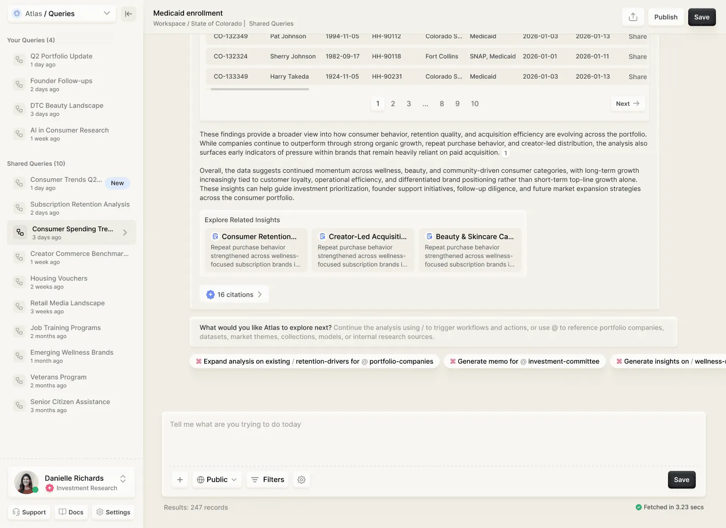Click the document icon on Creator-Led Acquisition card
The height and width of the screenshot is (528, 726).
pyautogui.click(x=322, y=236)
